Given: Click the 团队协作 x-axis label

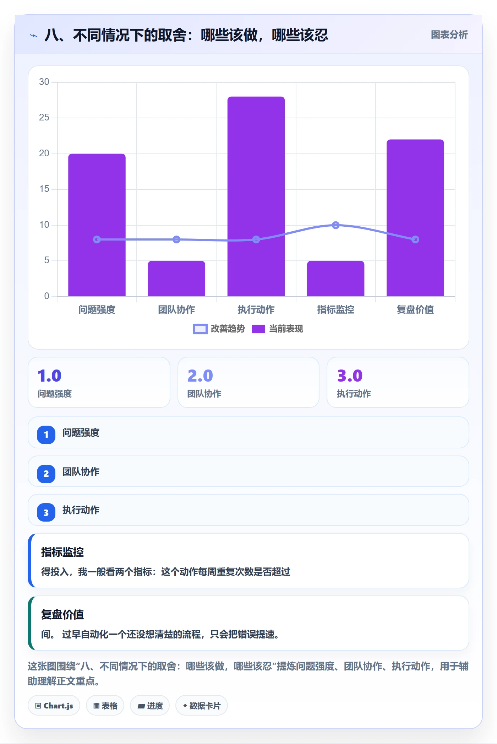Looking at the screenshot, I should coord(176,309).
